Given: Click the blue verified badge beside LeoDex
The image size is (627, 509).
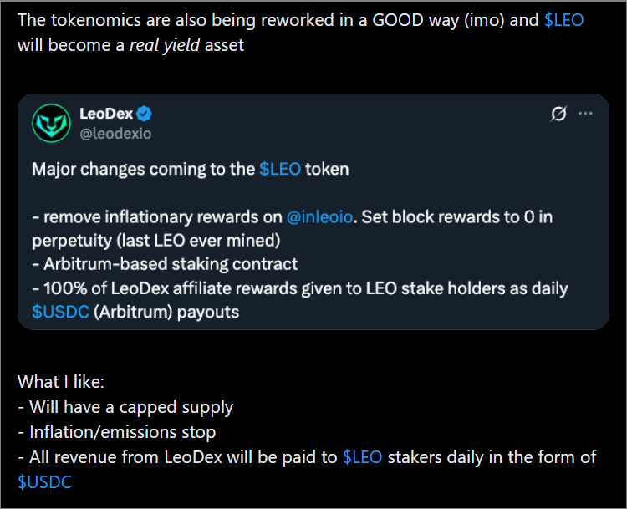Looking at the screenshot, I should tap(144, 114).
